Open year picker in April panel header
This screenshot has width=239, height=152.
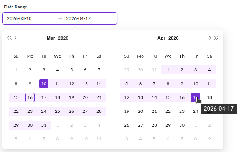coord(173,38)
